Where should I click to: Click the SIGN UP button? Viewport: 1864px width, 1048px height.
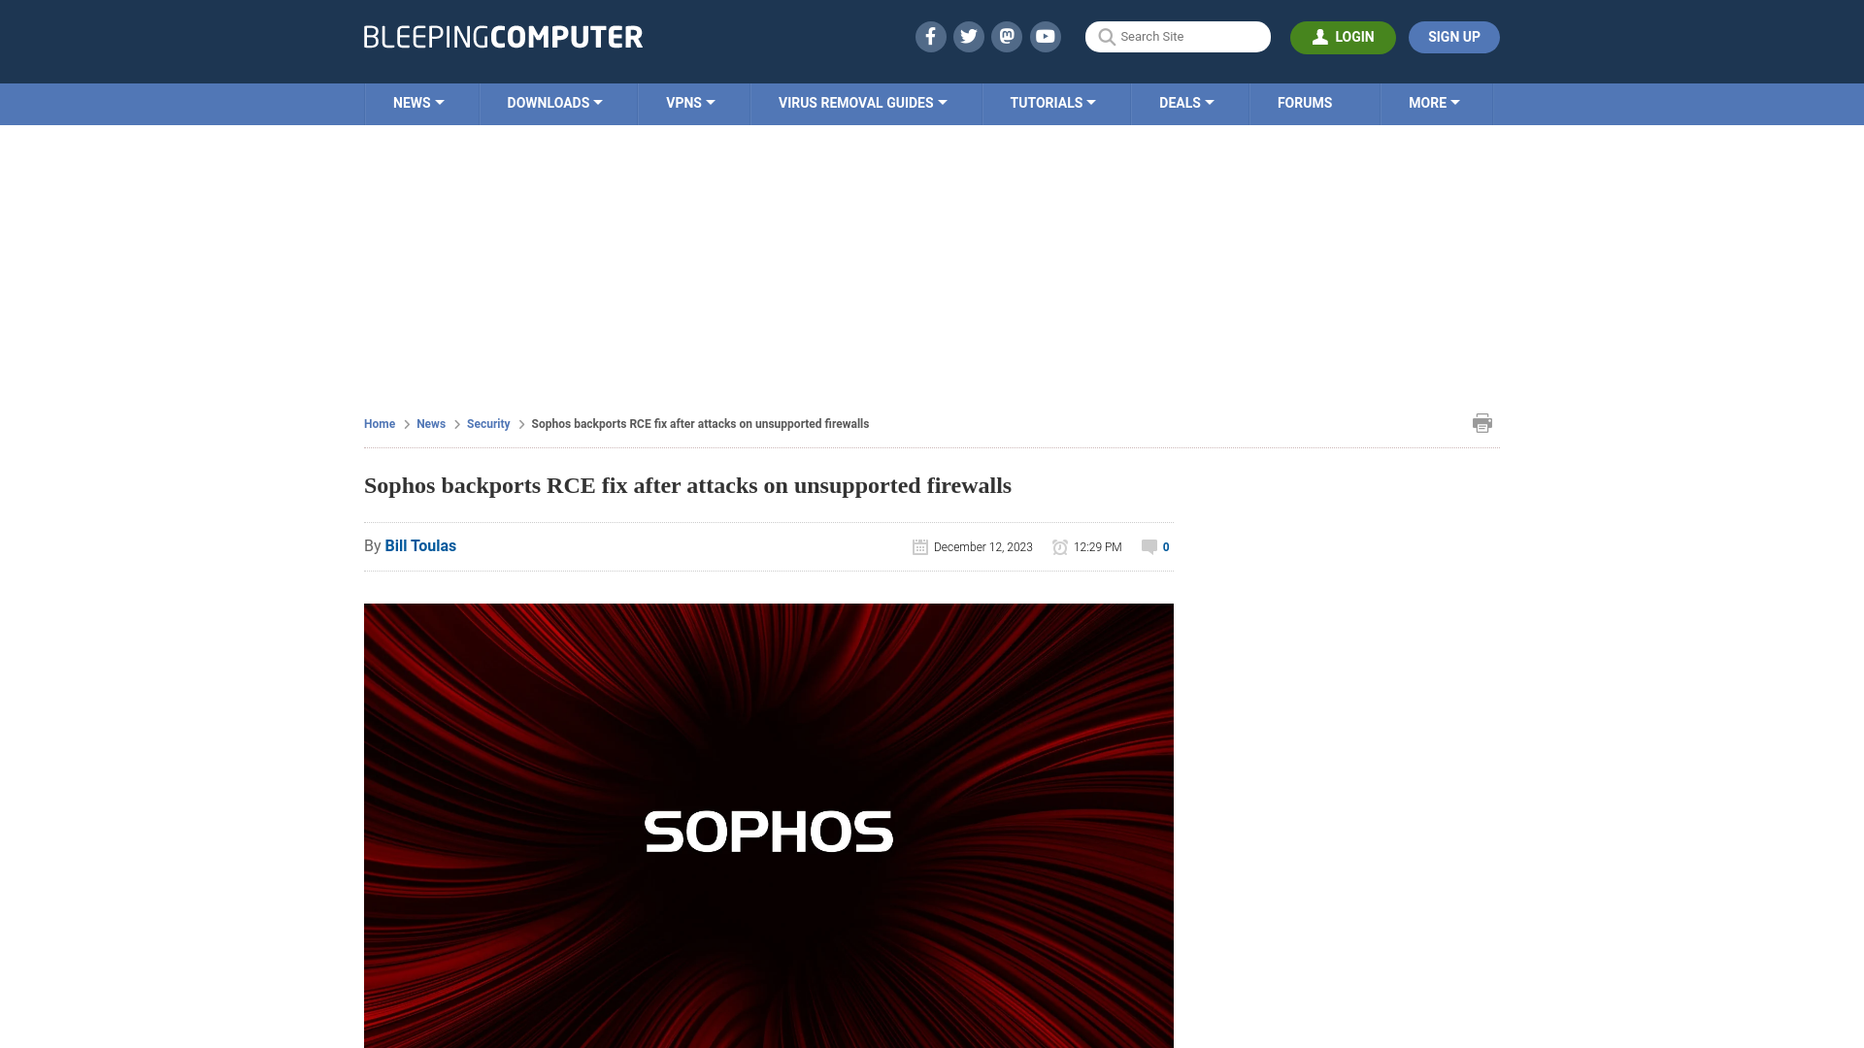coord(1453,37)
